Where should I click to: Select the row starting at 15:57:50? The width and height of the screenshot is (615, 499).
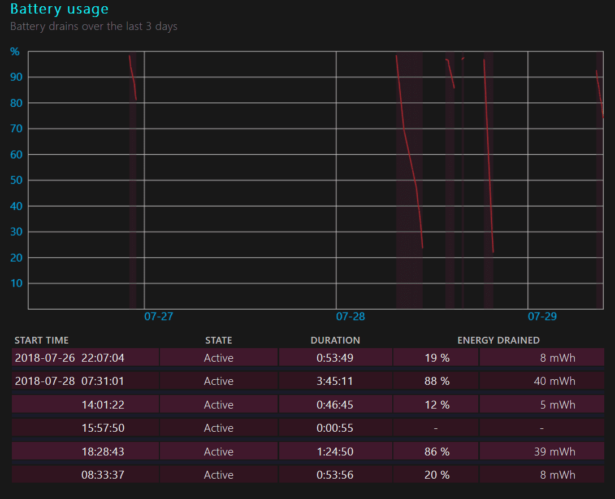(102, 428)
